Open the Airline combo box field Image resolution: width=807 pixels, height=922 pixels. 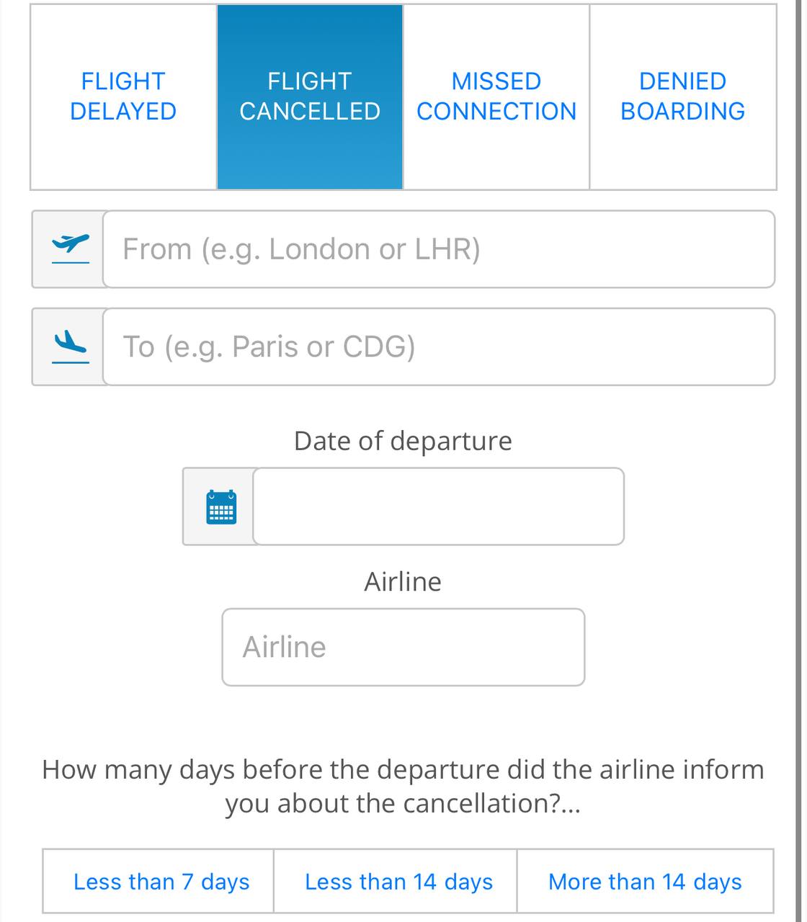[403, 648]
